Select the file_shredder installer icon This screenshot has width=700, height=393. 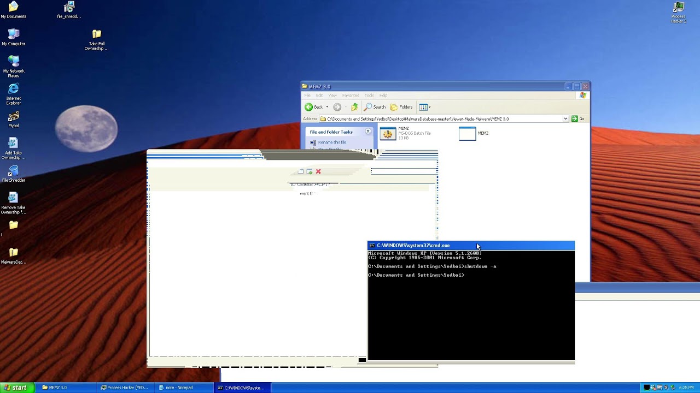[69, 9]
